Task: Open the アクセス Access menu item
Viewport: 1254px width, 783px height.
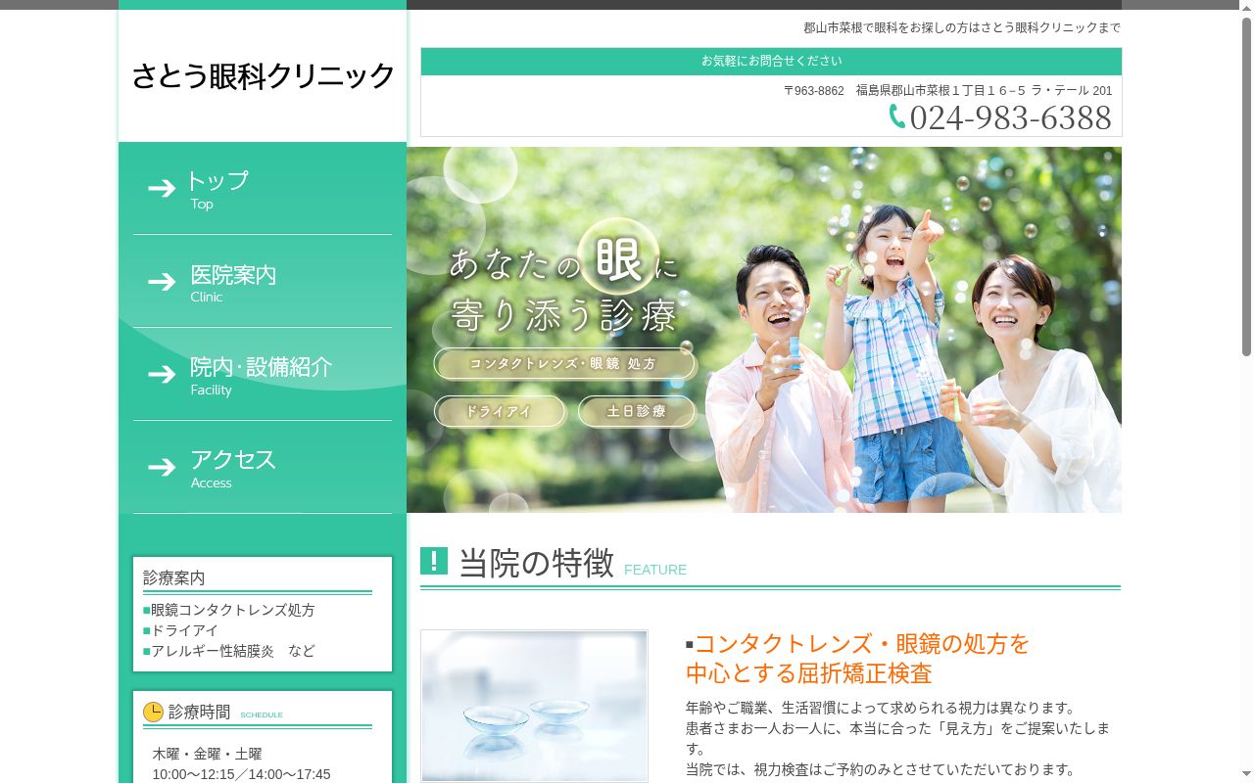Action: (x=263, y=468)
